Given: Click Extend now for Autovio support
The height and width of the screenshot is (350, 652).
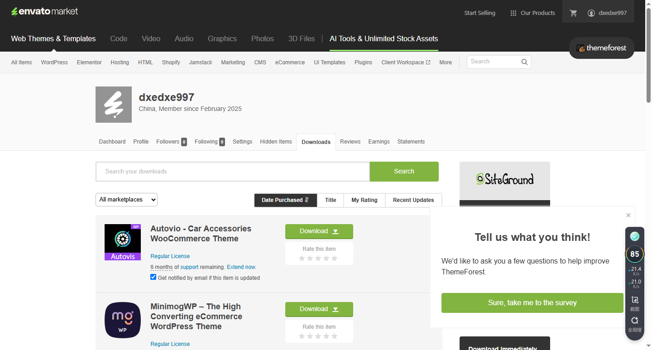Looking at the screenshot, I should coord(241,267).
